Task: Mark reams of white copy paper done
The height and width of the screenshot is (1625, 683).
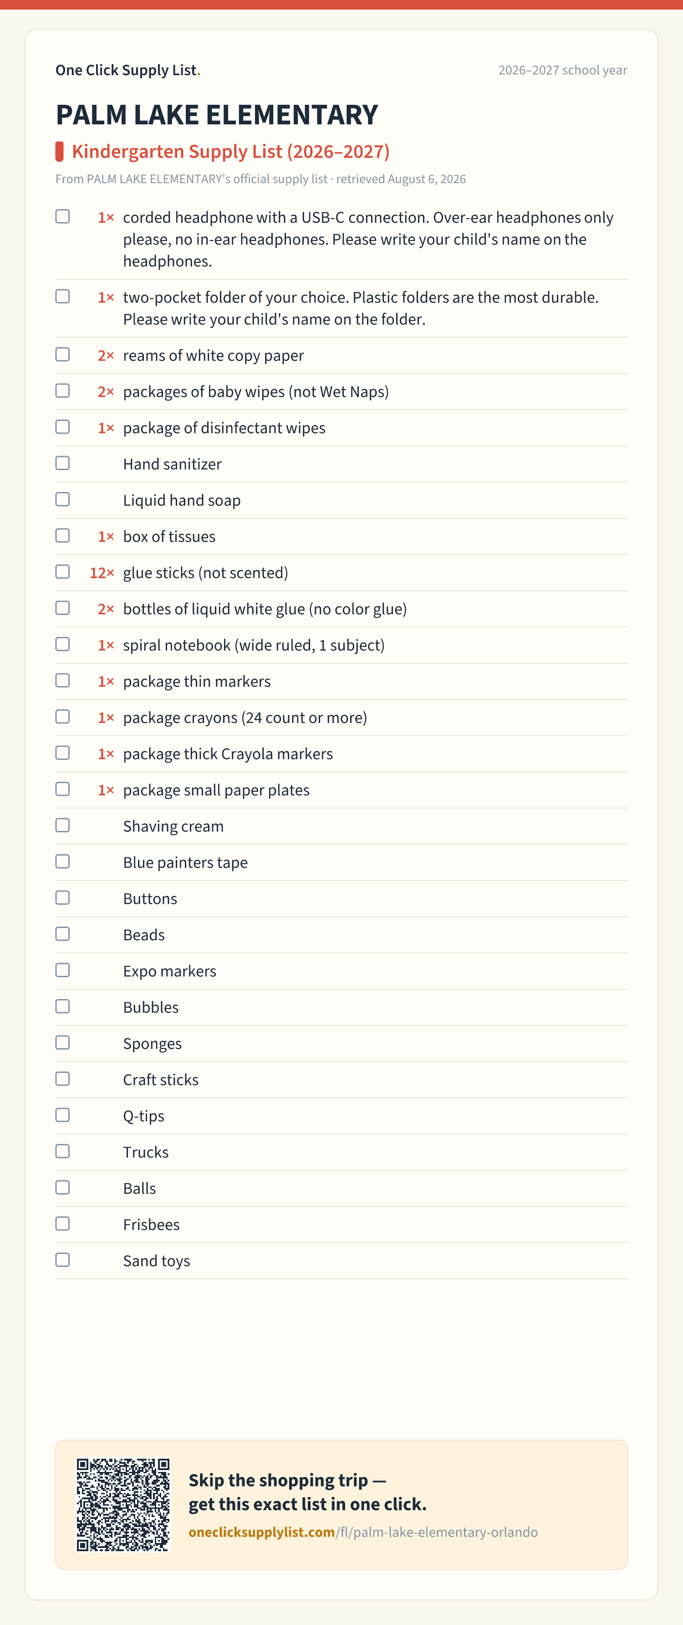Action: click(62, 354)
